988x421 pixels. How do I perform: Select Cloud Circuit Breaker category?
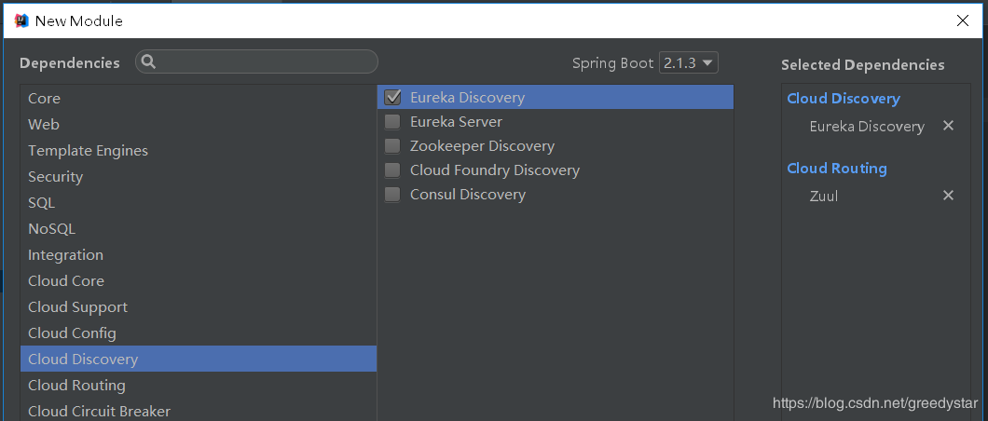click(199, 411)
